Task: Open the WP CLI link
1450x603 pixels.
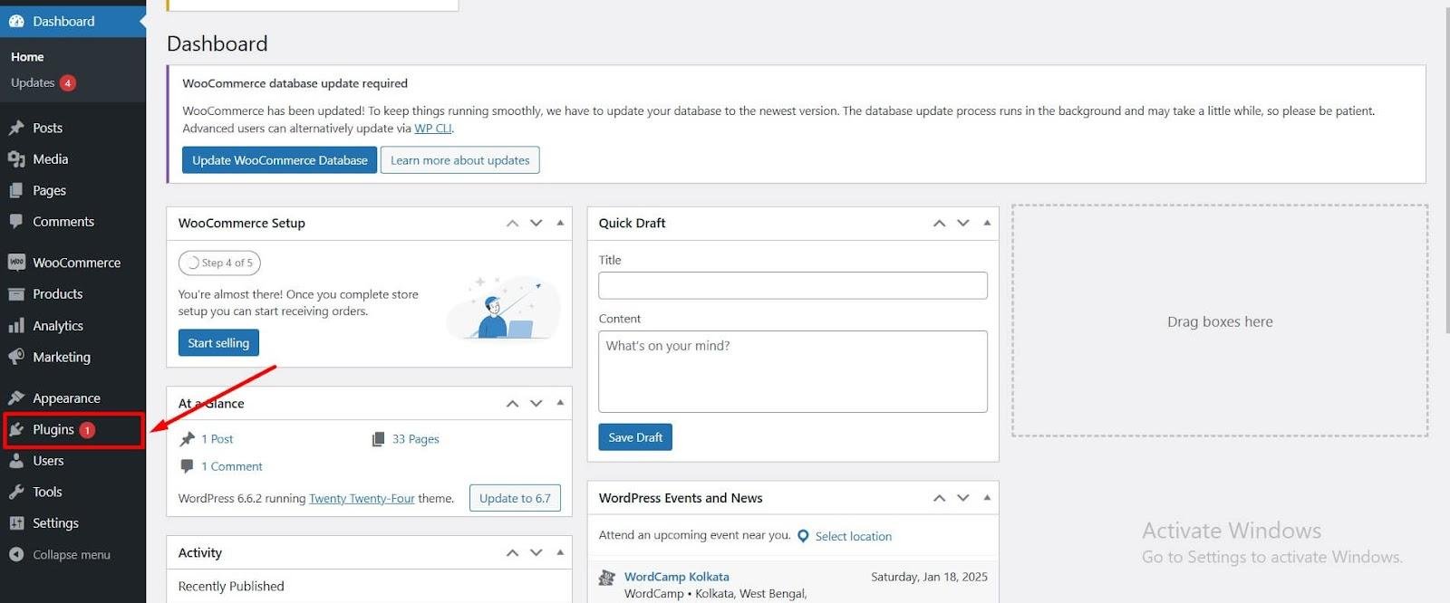Action: coord(433,129)
